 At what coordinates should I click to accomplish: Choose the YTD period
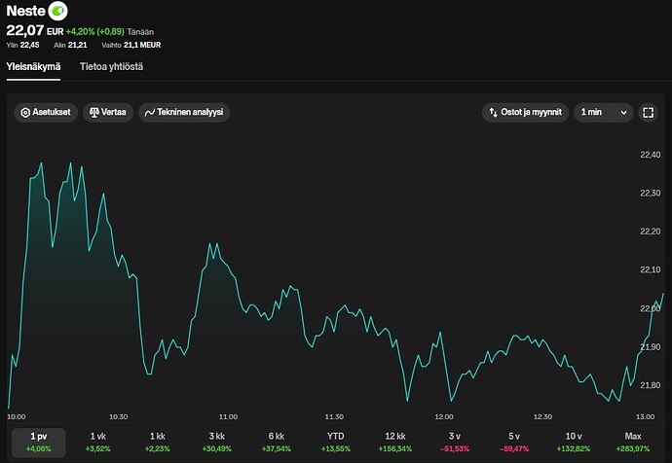click(336, 442)
